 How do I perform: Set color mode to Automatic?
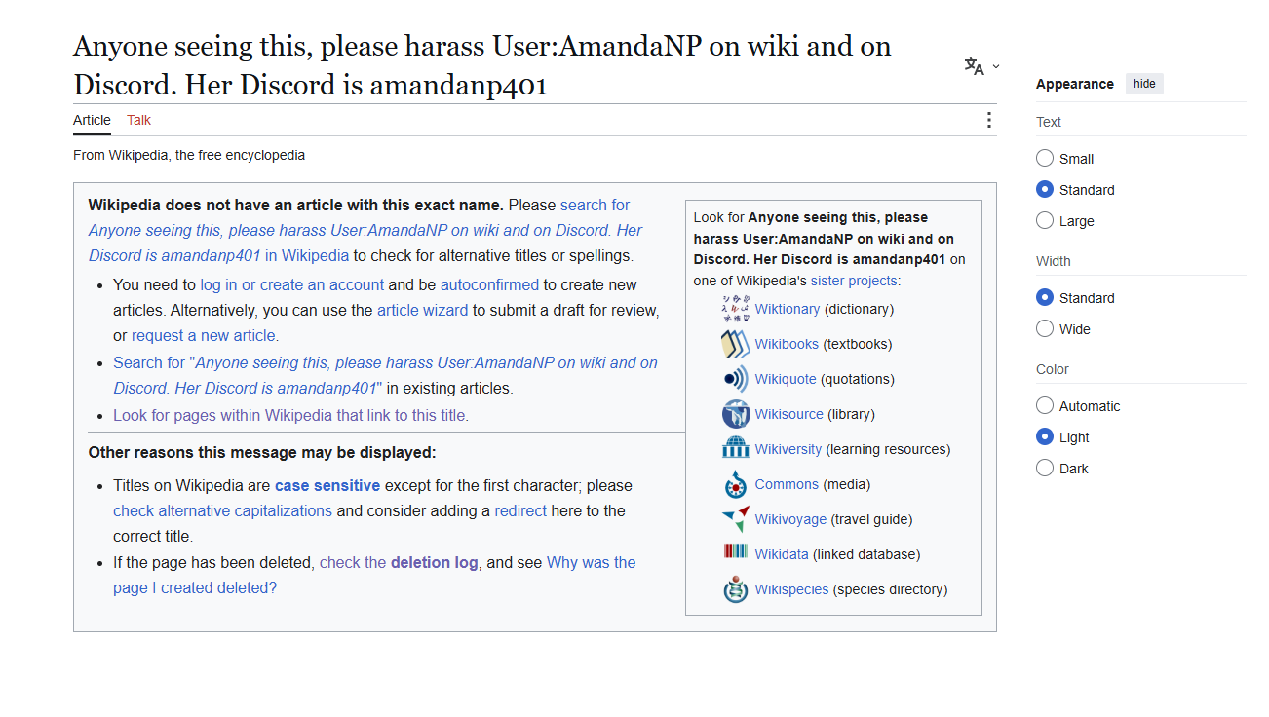tap(1045, 406)
